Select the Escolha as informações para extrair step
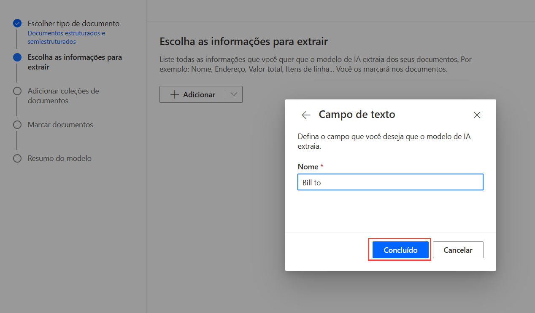 point(75,62)
